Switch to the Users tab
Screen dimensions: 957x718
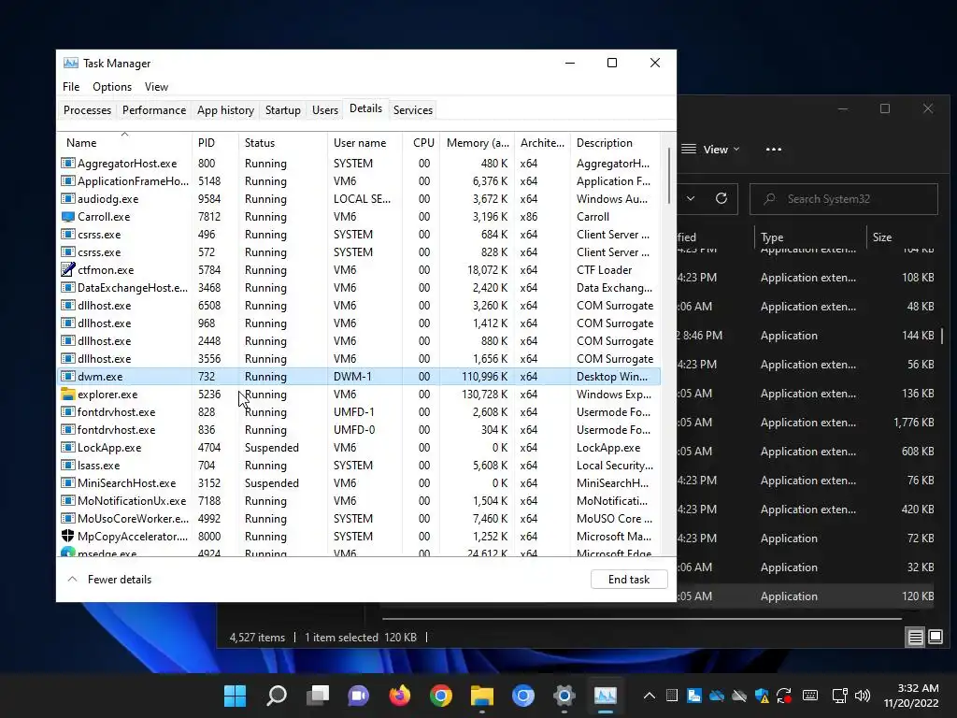pos(324,110)
